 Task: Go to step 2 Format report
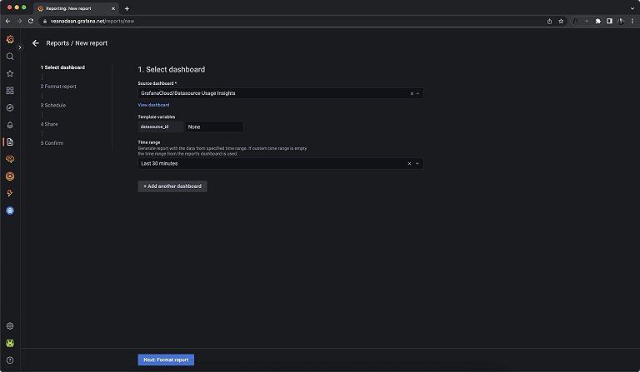[x=58, y=87]
